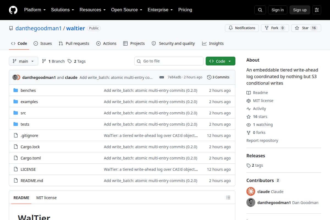The width and height of the screenshot is (330, 220).
Task: Switch to the Projects tab
Action: point(134,43)
